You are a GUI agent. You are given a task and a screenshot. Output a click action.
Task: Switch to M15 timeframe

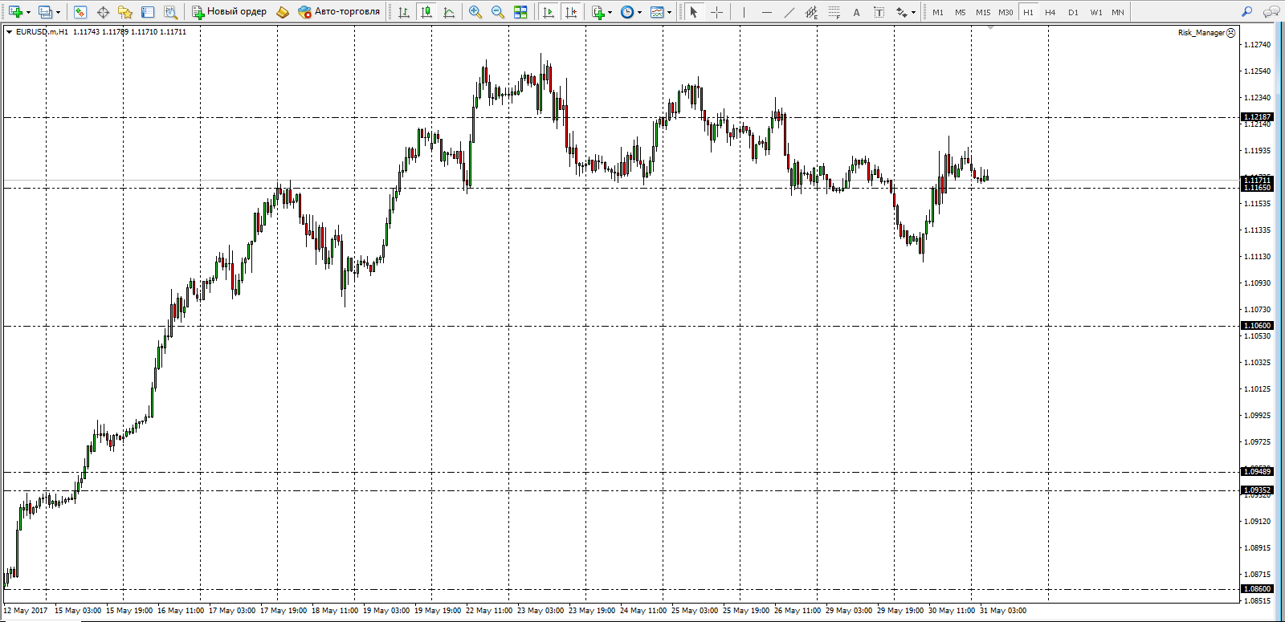983,12
